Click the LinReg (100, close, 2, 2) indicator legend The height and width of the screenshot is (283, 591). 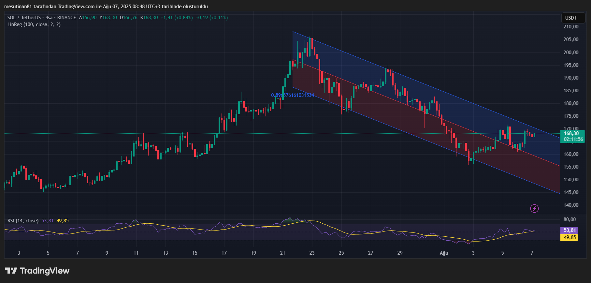tap(34, 24)
